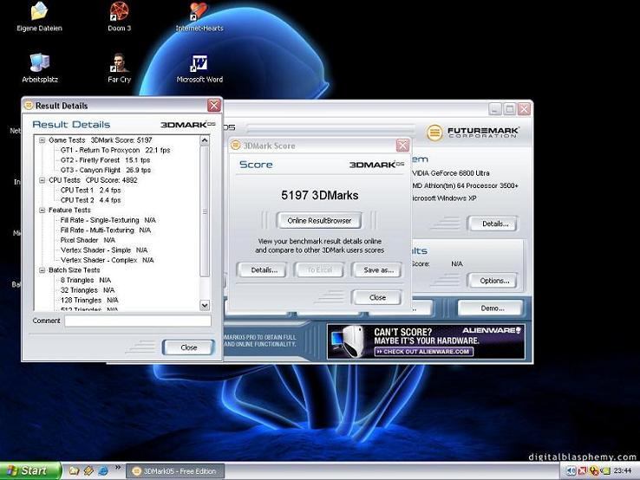Select the Arbeitsplatz desktop icon
This screenshot has height=480, width=640.
(x=40, y=68)
